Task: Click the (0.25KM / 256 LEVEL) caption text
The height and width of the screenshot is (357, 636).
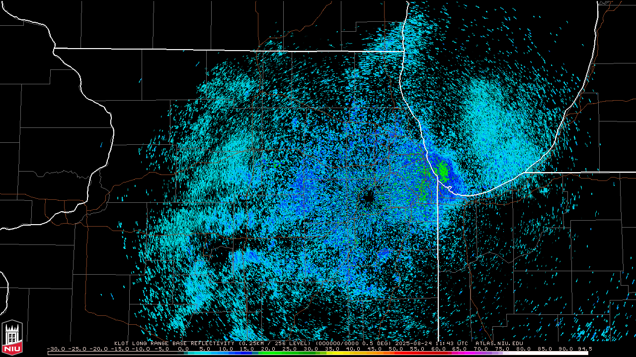Action: [x=275, y=343]
